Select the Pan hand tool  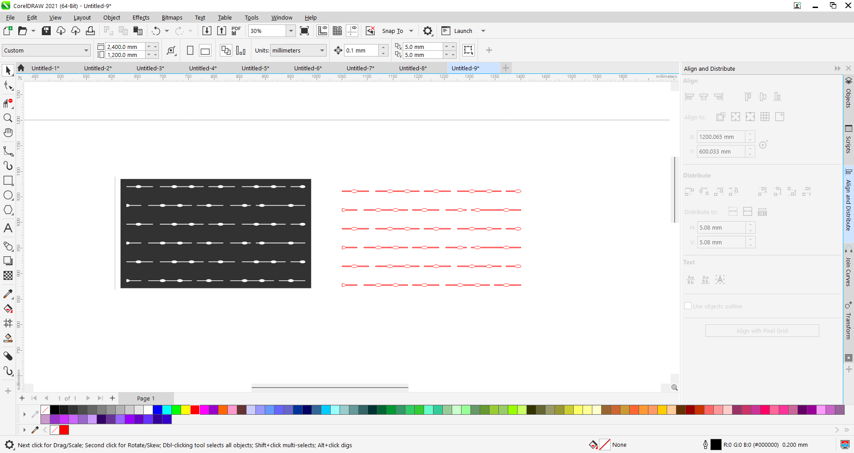[8, 133]
